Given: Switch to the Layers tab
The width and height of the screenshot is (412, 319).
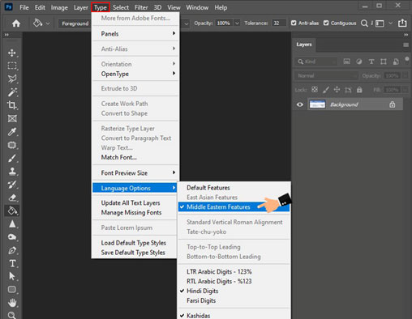Looking at the screenshot, I should 304,45.
